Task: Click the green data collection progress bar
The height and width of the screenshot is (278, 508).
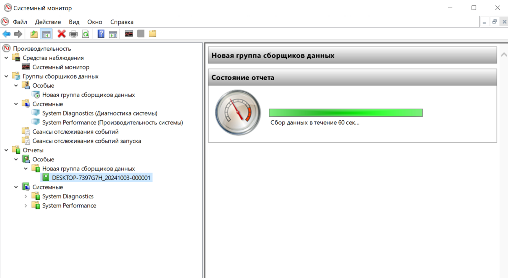Action: (x=346, y=112)
